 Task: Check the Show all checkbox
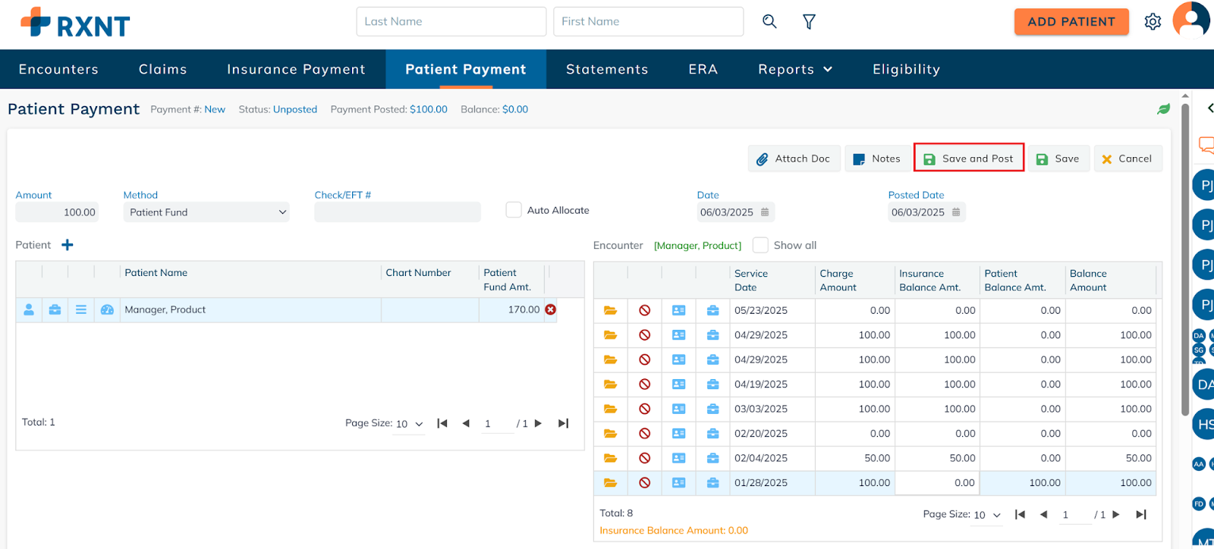point(760,245)
